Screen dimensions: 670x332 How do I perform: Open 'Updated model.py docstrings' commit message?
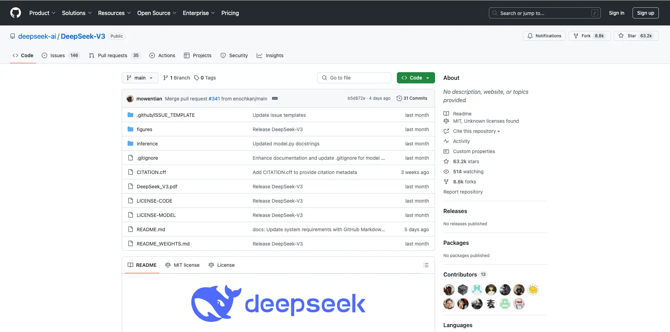[286, 144]
